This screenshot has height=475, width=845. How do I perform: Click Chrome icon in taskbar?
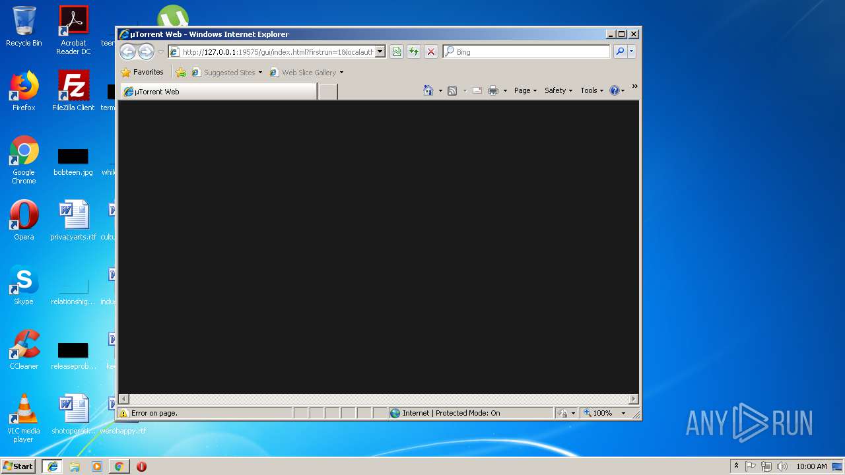tap(119, 466)
